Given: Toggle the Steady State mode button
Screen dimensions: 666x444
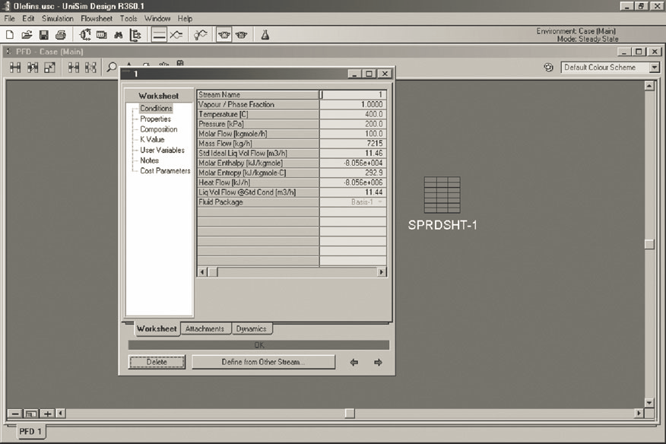Looking at the screenshot, I should [x=159, y=35].
